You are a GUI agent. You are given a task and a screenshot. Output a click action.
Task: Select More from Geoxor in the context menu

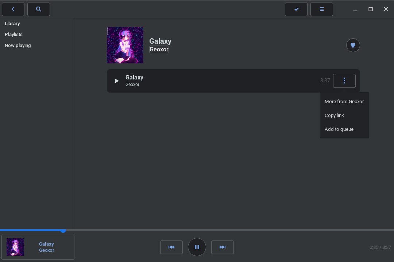344,101
